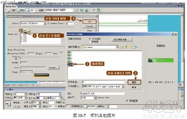Image resolution: width=187 pixels, height=119 pixels.
Task: Click the help icon at Properties panel right edge
Action: 182,93
